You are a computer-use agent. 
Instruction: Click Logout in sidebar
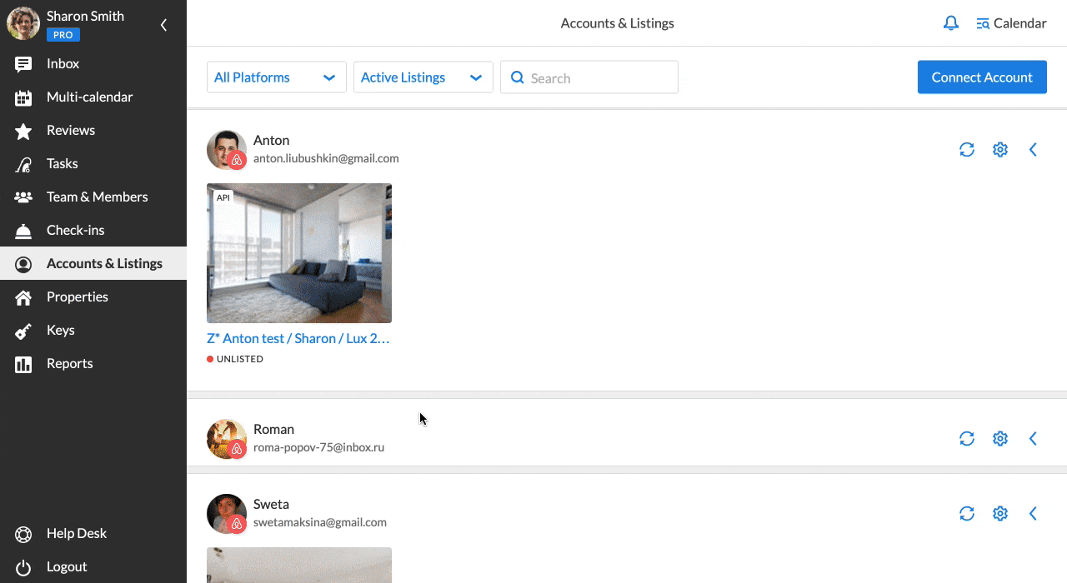[x=93, y=567]
